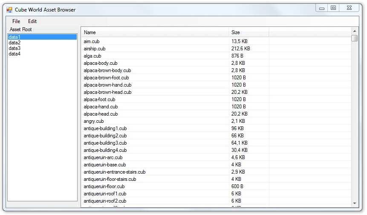The width and height of the screenshot is (367, 215).
Task: Click the 600 B size value
Action: (237, 187)
